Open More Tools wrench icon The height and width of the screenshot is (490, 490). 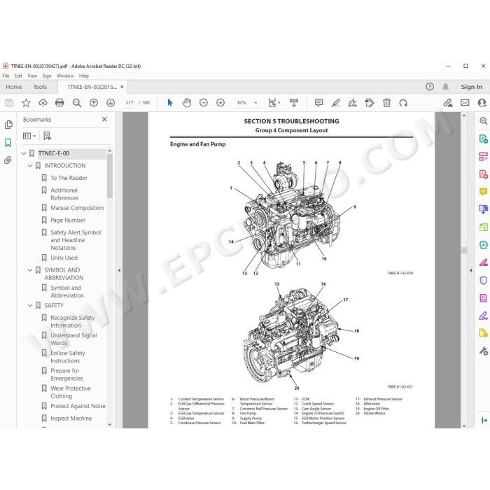coord(483,351)
